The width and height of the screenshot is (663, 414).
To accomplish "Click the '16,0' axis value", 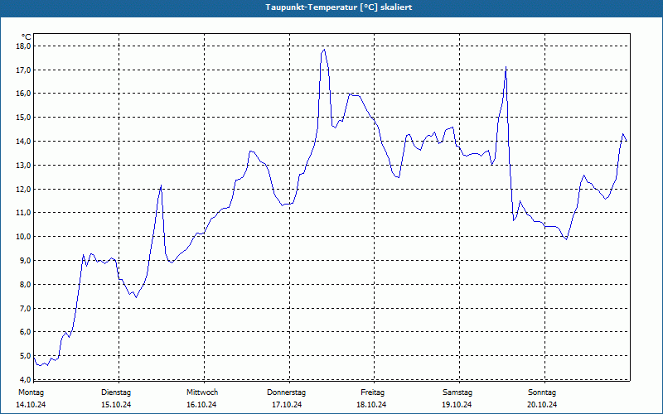I will (x=24, y=94).
